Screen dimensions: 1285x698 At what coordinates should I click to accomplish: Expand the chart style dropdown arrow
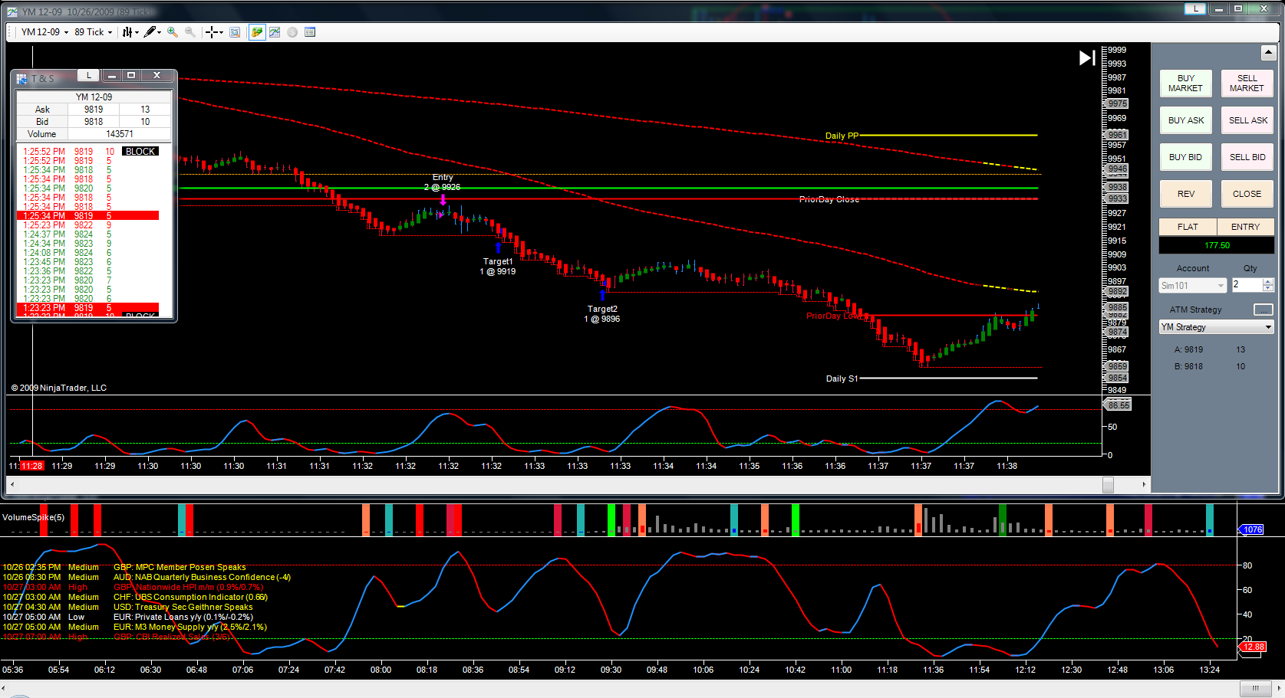pyautogui.click(x=137, y=32)
